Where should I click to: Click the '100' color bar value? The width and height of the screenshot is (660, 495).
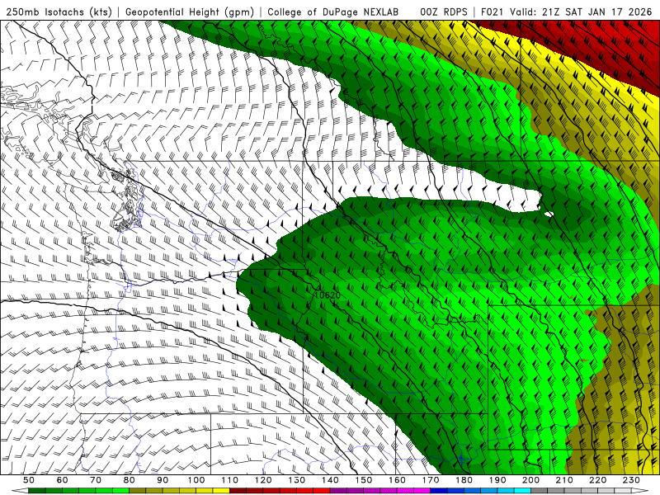pos(196,480)
